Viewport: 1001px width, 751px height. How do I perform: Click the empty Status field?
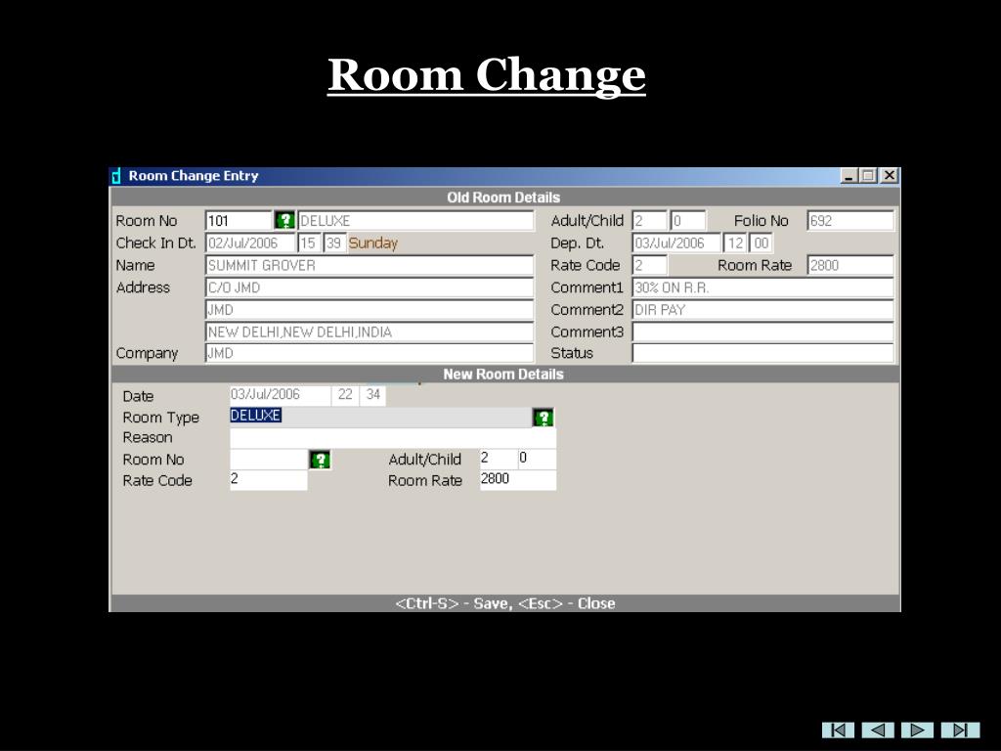click(762, 353)
